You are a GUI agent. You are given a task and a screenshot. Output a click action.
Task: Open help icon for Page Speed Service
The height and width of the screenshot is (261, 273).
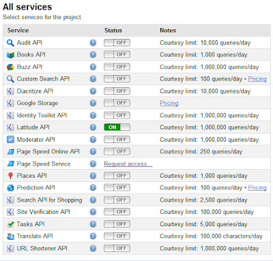93,164
